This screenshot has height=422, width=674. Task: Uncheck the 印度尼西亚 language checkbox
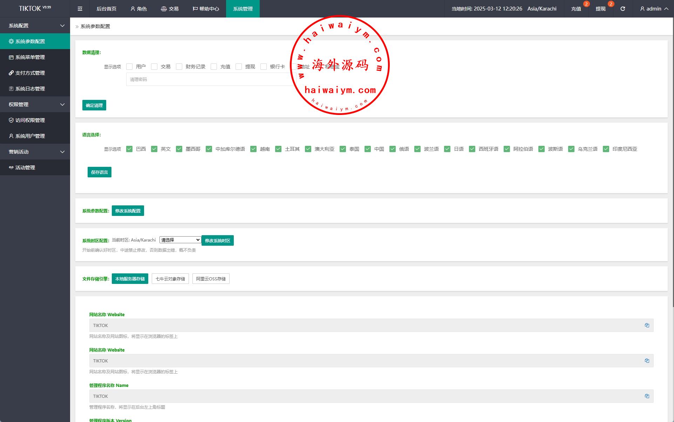pyautogui.click(x=606, y=149)
